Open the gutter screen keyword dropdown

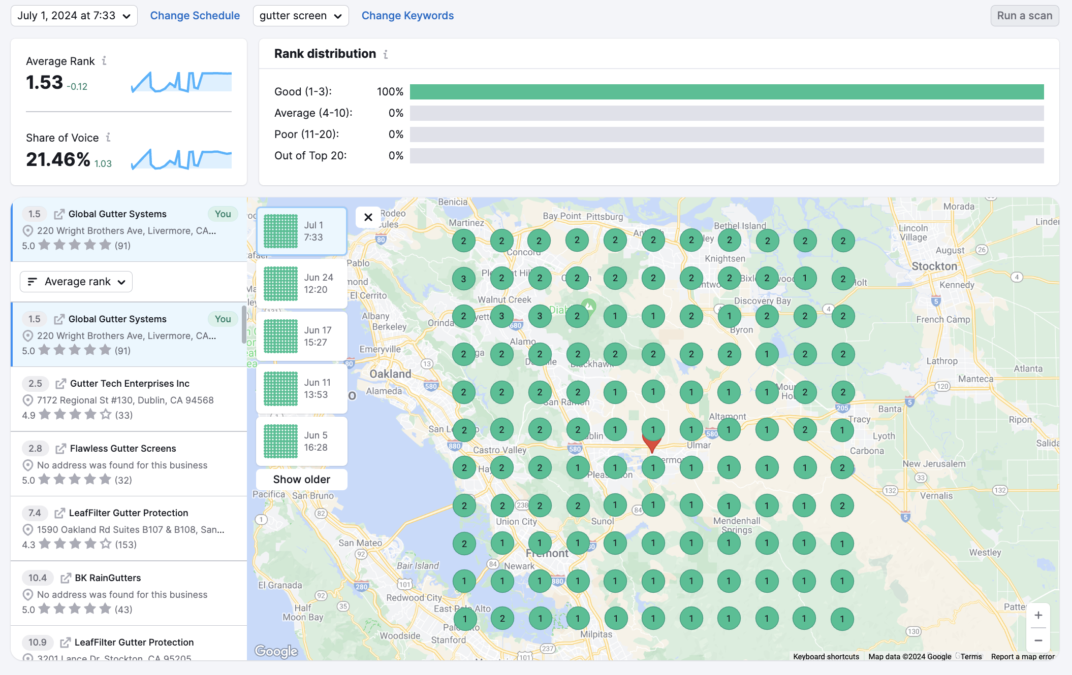(301, 16)
